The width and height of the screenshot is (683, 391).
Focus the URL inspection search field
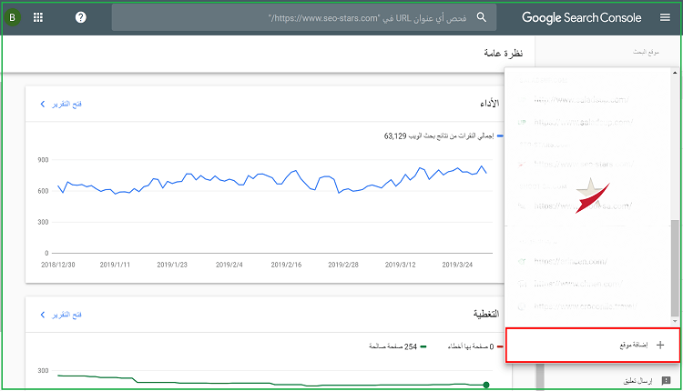tap(364, 17)
